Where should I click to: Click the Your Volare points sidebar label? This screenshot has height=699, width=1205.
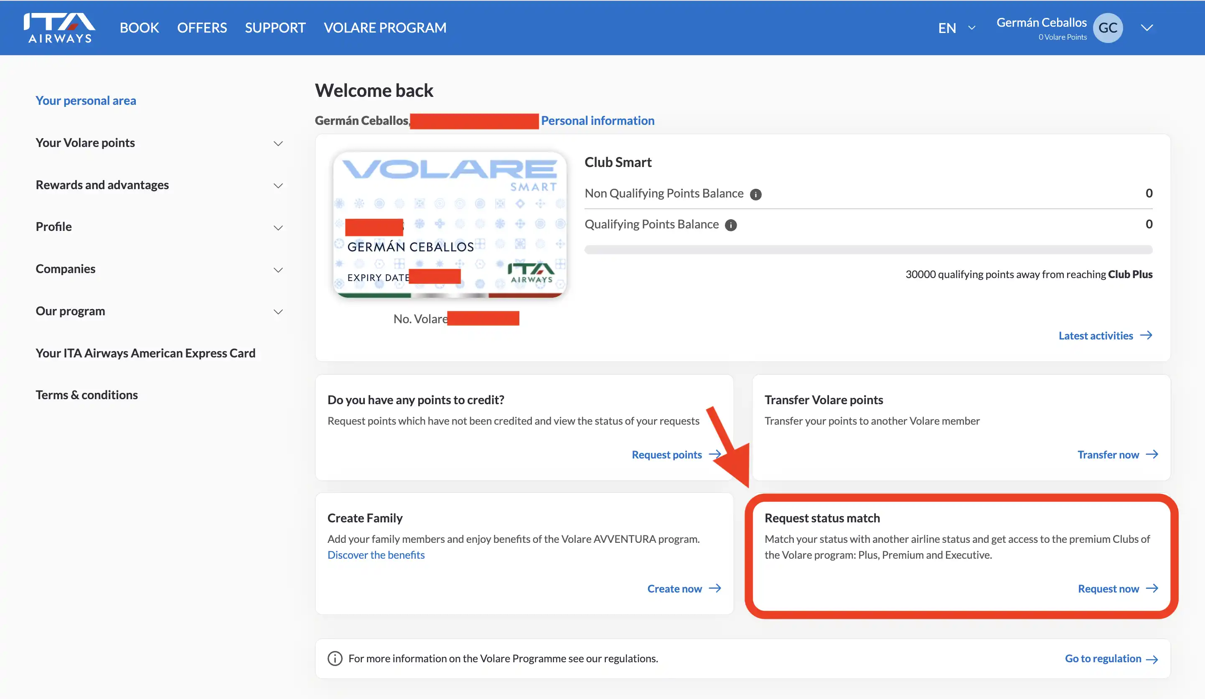coord(85,142)
